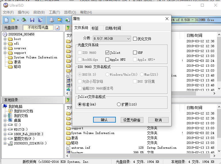Click the up-folder icon in local file pane
Viewport: 221px width, 164px height.
tap(68, 100)
